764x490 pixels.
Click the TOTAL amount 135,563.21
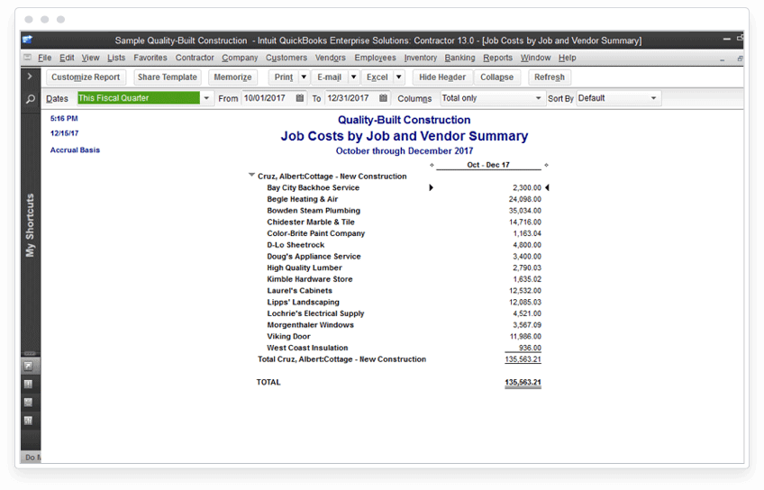click(x=523, y=382)
